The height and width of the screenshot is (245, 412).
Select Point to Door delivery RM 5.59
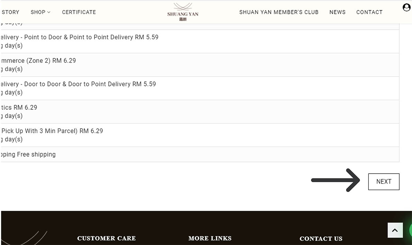pos(80,41)
